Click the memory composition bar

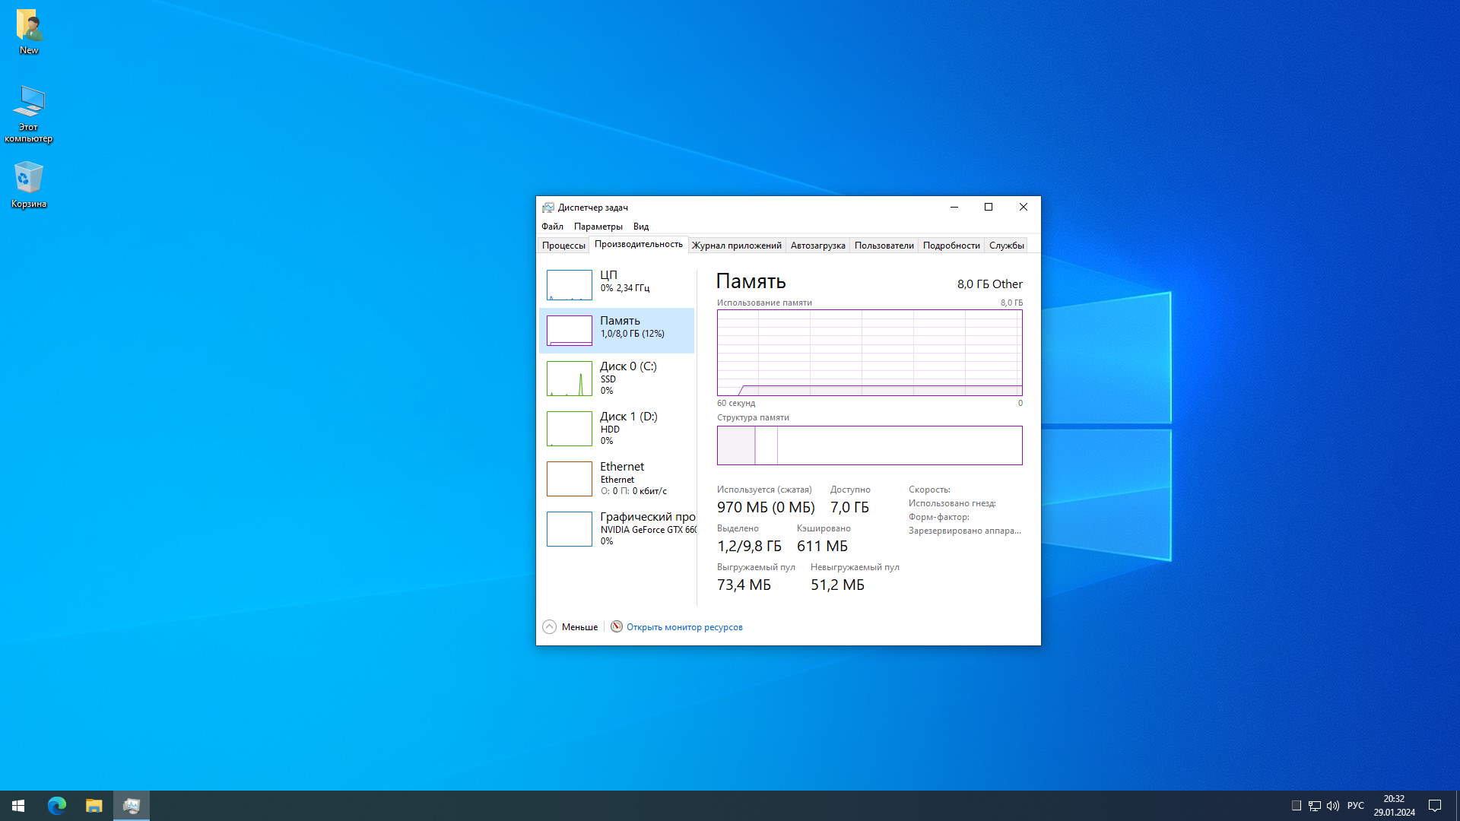[869, 445]
